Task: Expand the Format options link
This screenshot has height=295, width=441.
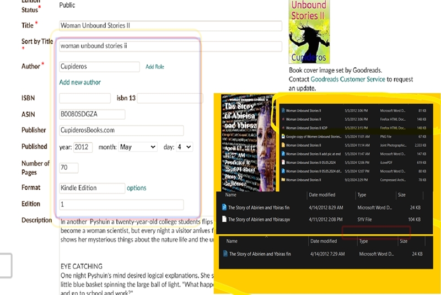Action: [x=136, y=188]
